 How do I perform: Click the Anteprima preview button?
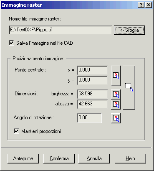tap(23, 158)
